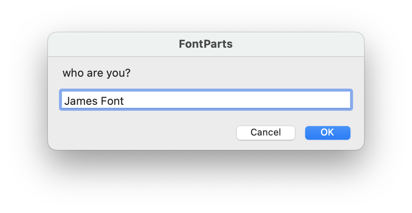The image size is (412, 213).
Task: Click the "who are you?" prompt text
Action: pyautogui.click(x=97, y=73)
